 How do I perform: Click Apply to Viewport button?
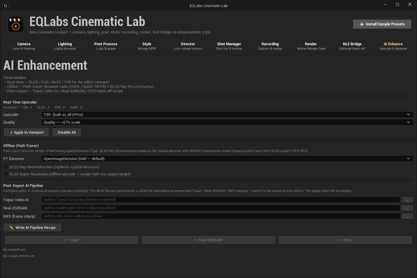point(26,132)
